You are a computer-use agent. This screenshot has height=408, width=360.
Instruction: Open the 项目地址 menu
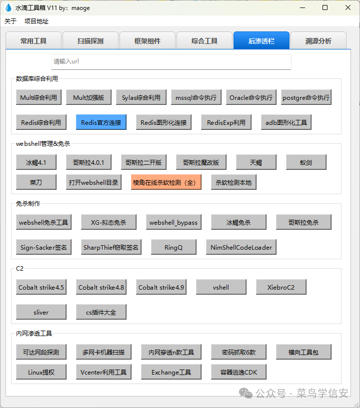point(36,21)
